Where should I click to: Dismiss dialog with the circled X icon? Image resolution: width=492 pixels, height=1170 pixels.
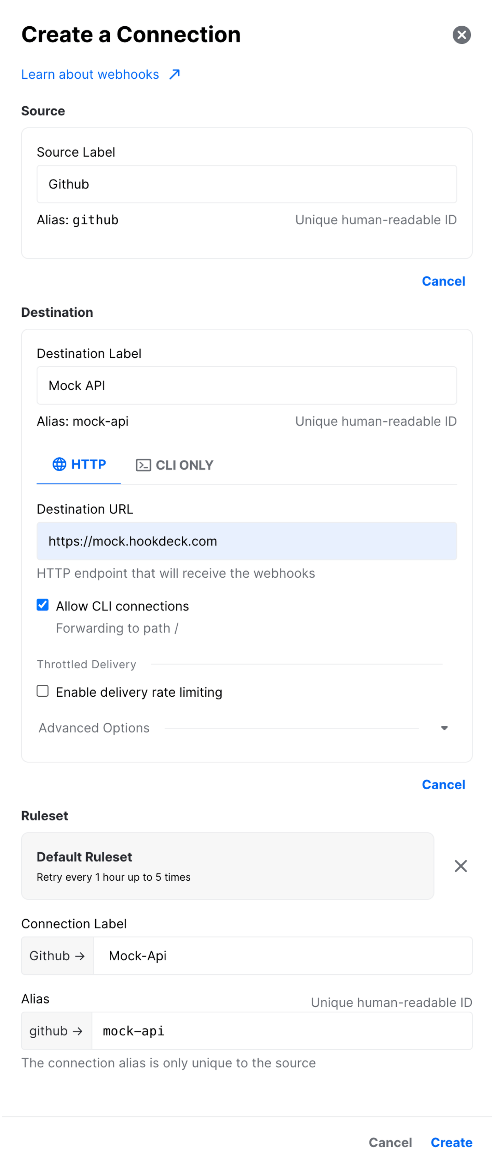462,34
